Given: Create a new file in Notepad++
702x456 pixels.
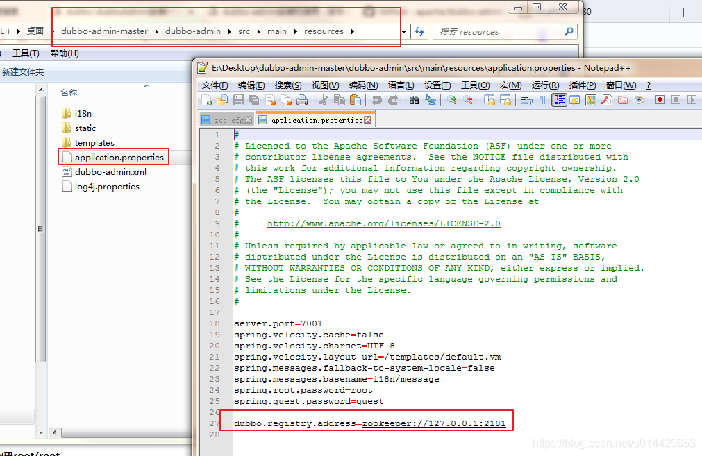Looking at the screenshot, I should tap(207, 100).
